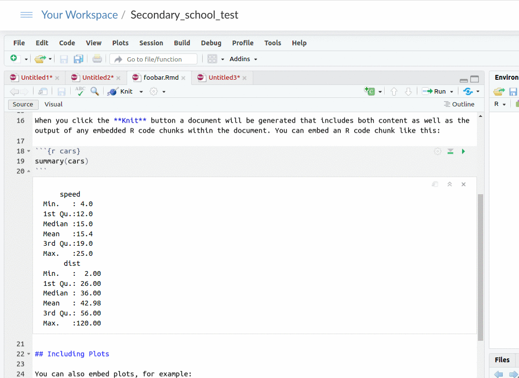The image size is (519, 378).
Task: Click the Save All documents icon
Action: (78, 59)
